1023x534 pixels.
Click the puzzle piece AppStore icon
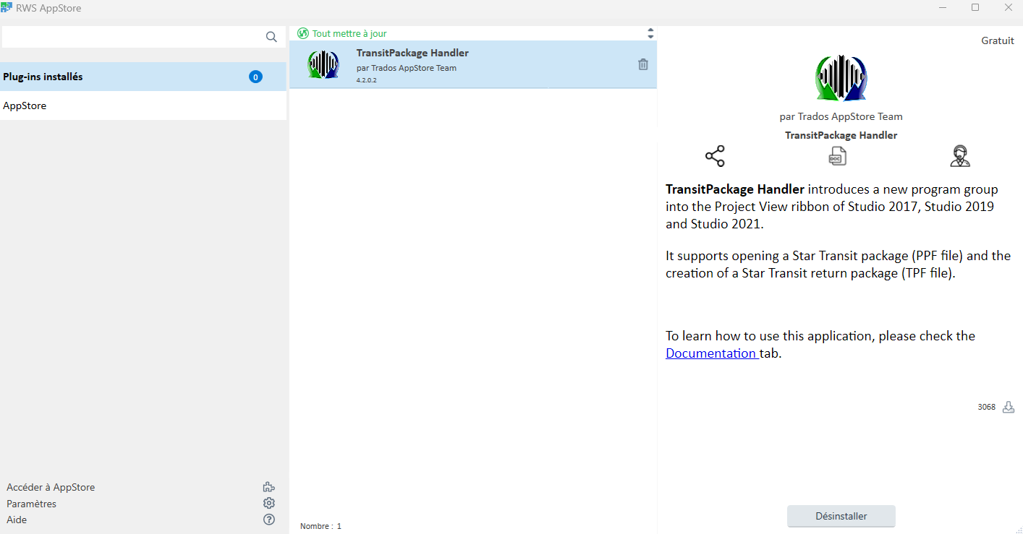point(269,487)
